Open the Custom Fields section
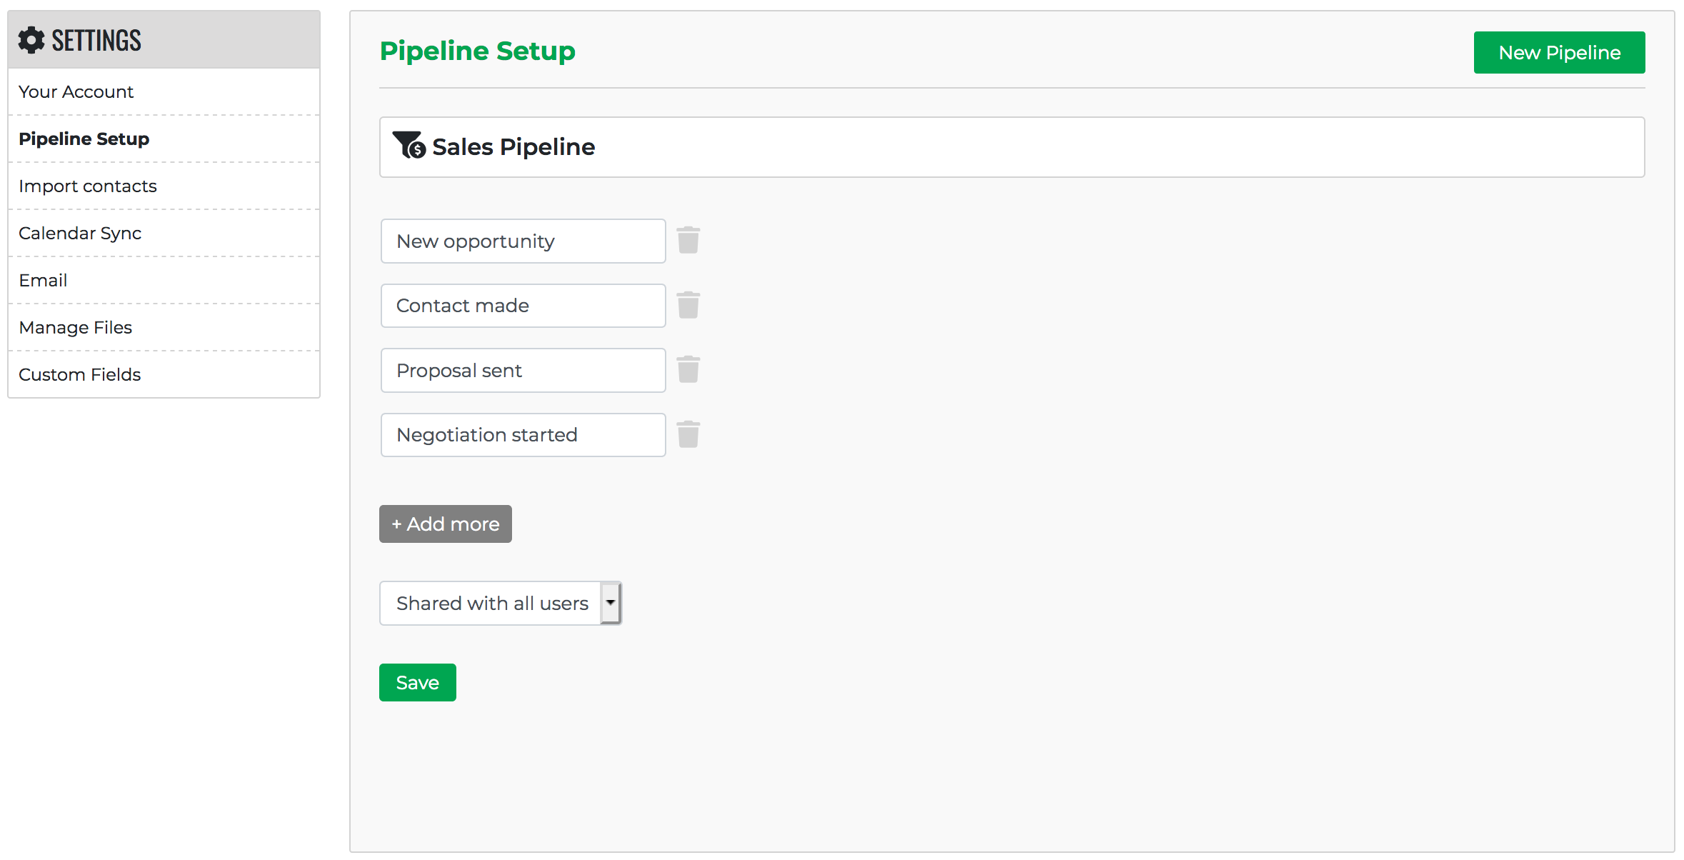This screenshot has height=860, width=1684. coord(79,374)
